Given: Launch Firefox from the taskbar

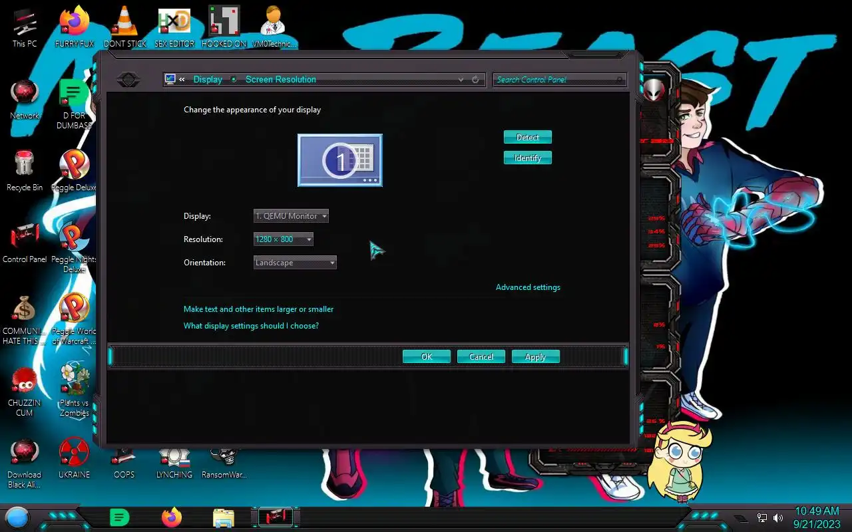Looking at the screenshot, I should [171, 517].
